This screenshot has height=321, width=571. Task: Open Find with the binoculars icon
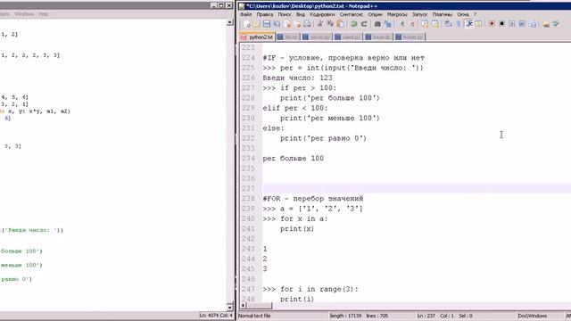[x=377, y=24]
